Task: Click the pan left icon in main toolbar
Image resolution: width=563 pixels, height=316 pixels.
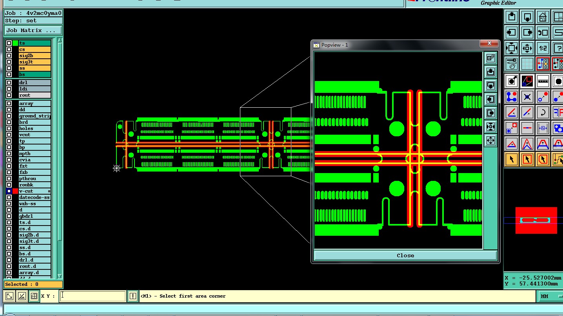Action: click(512, 33)
